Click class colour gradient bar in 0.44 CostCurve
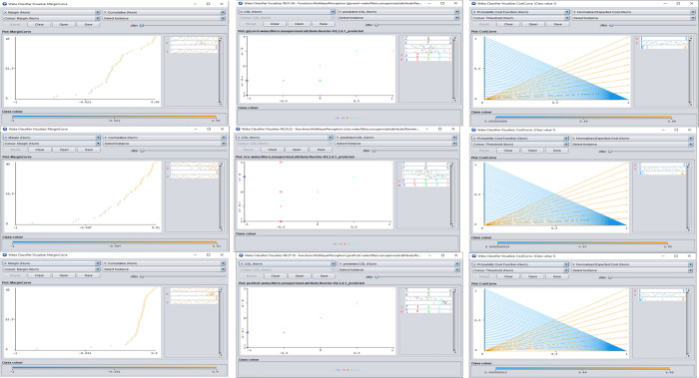 (582, 369)
